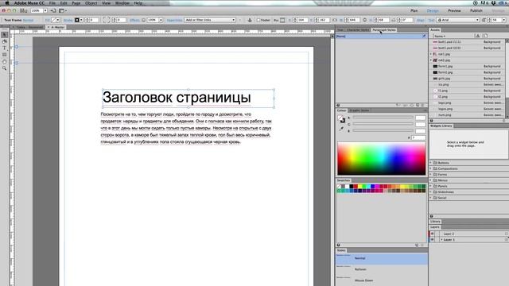Switch to Preview mode

point(454,10)
